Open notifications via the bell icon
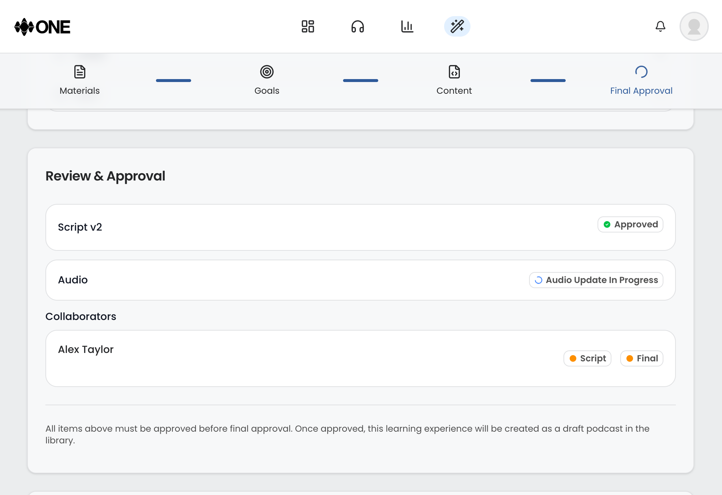 point(660,26)
